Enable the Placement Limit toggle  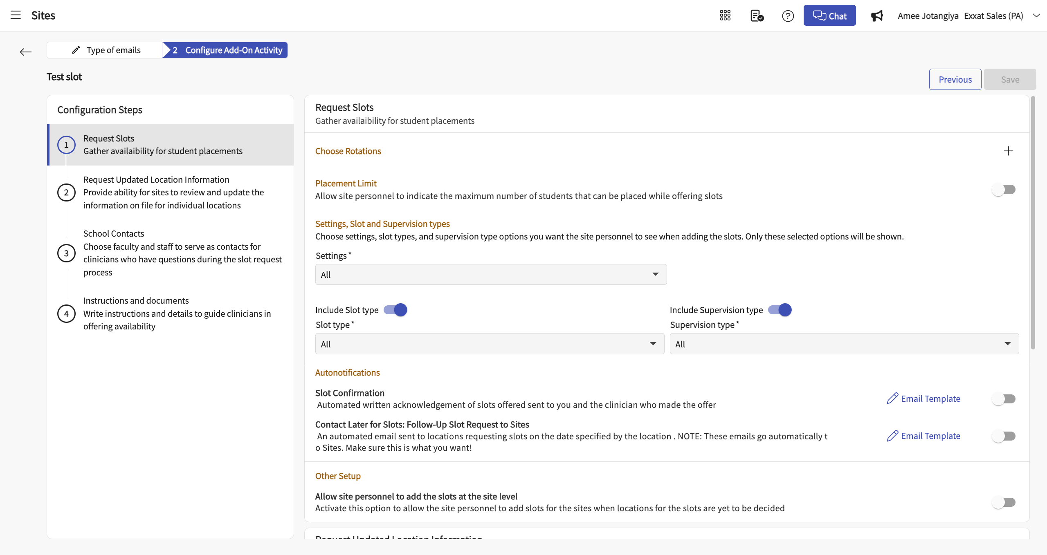(x=1004, y=190)
